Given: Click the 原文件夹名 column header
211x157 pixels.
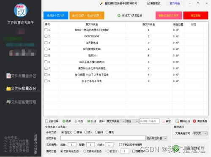Looking at the screenshot, I should (92, 24).
